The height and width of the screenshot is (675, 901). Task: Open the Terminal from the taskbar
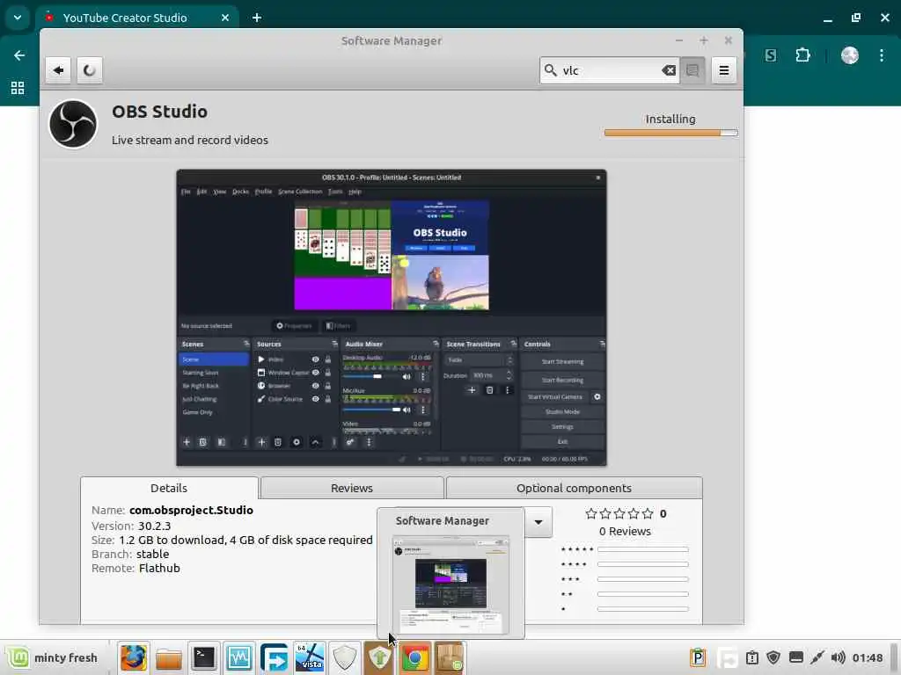point(203,657)
